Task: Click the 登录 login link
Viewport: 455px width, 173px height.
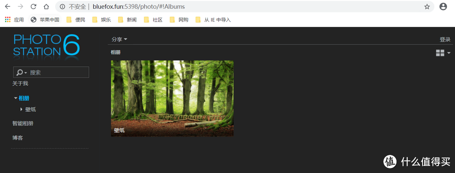Action: pos(445,39)
